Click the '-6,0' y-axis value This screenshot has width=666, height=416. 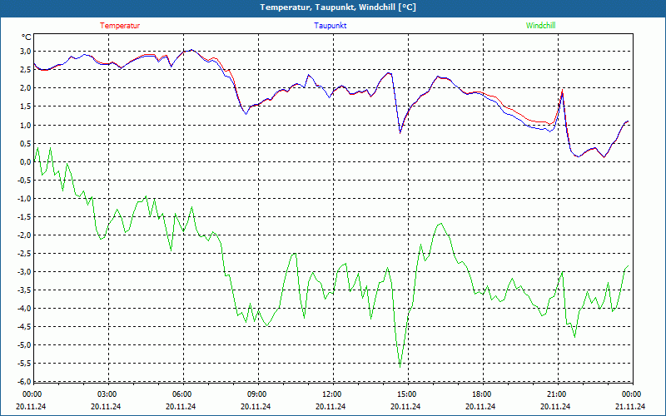pyautogui.click(x=25, y=381)
